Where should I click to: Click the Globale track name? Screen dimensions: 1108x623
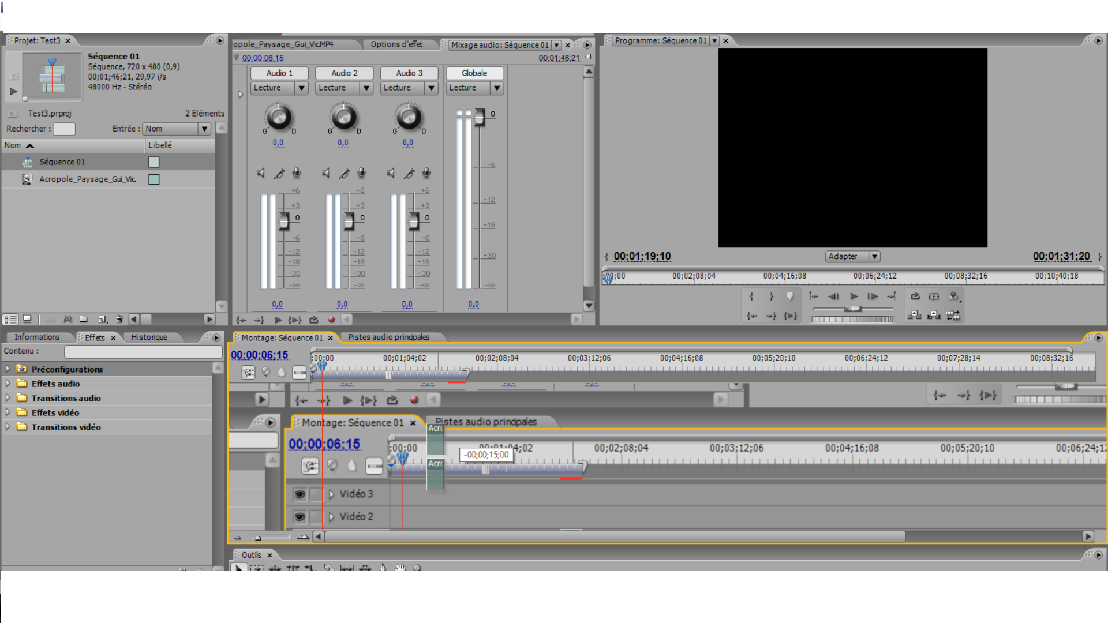(474, 73)
